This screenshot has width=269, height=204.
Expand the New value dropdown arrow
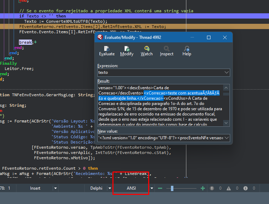point(227,138)
